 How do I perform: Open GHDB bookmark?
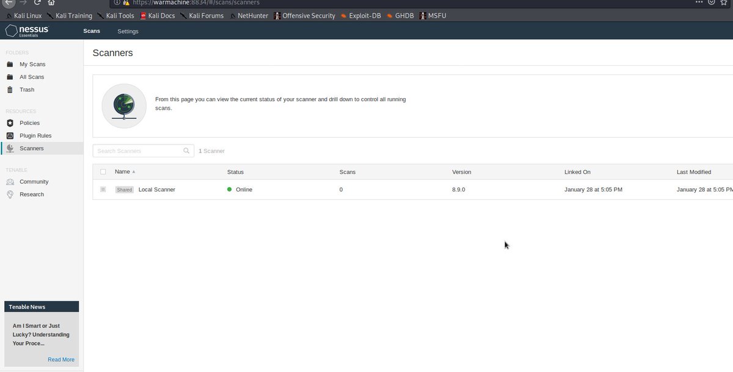pyautogui.click(x=400, y=15)
